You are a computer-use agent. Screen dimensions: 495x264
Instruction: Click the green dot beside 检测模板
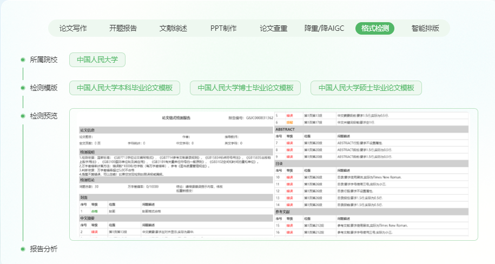point(23,88)
